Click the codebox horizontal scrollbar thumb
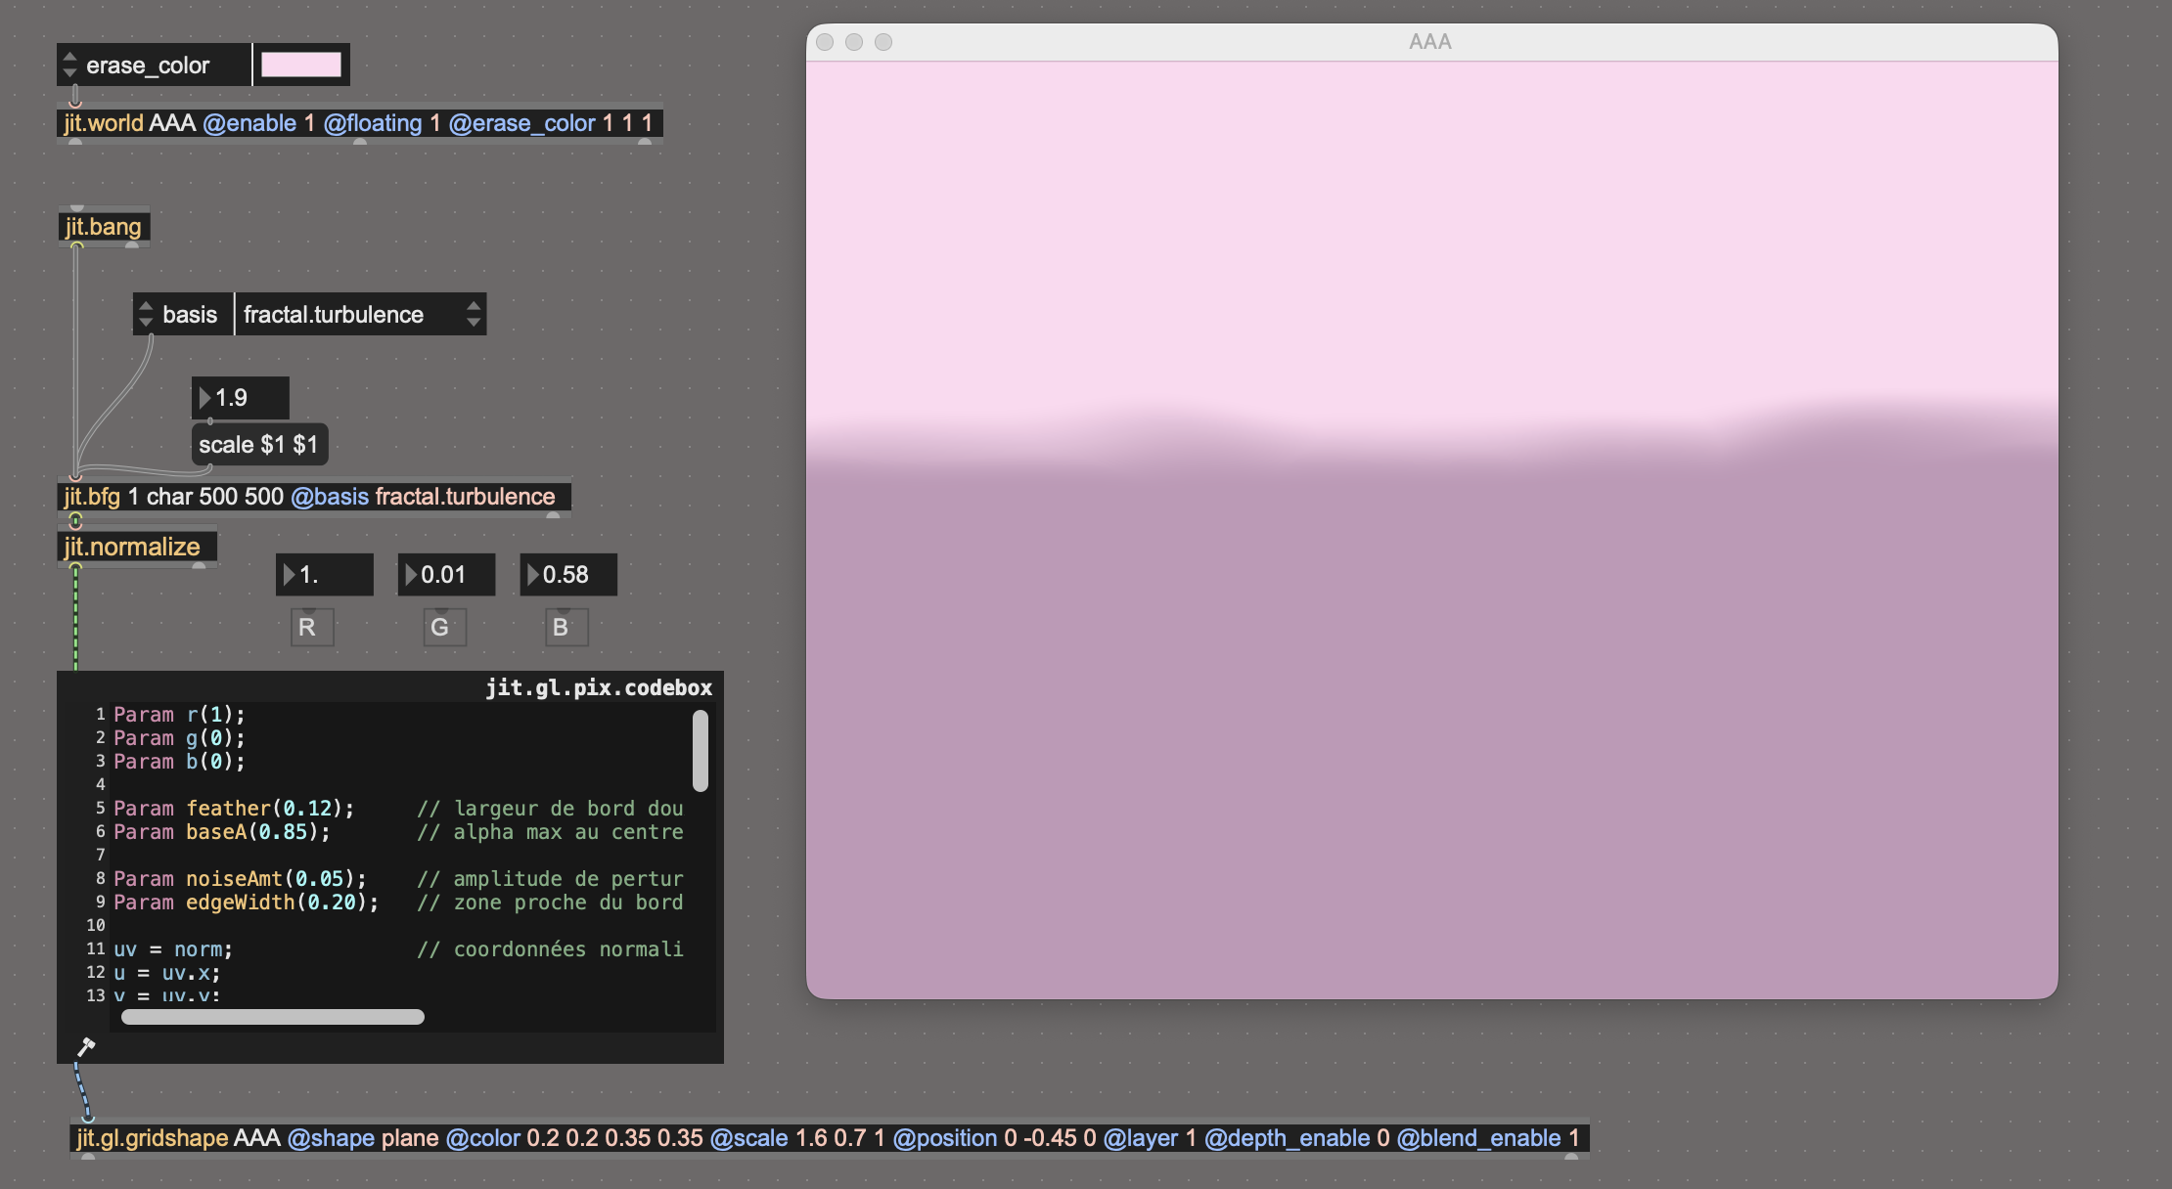 tap(272, 1017)
